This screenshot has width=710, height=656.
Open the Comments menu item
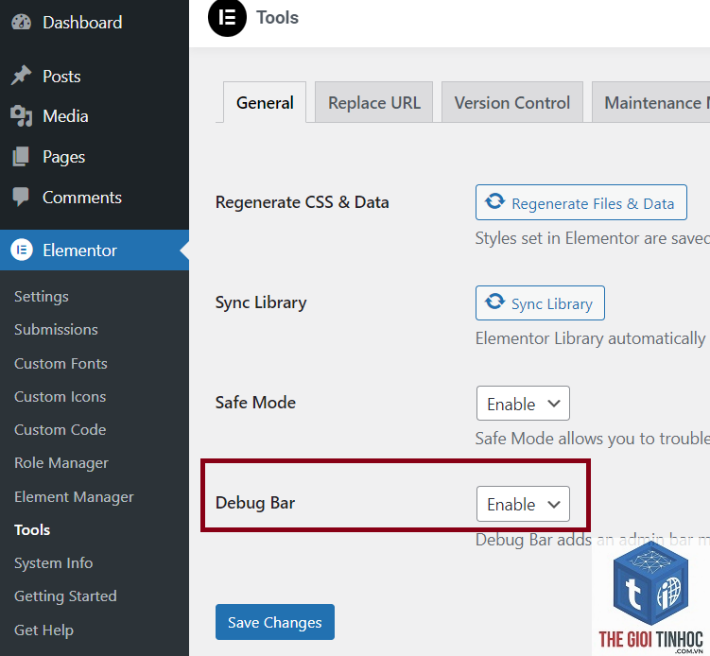[x=95, y=198]
